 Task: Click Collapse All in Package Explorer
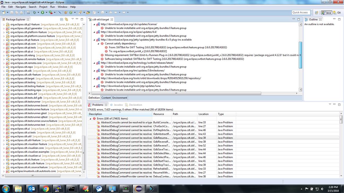point(62,19)
